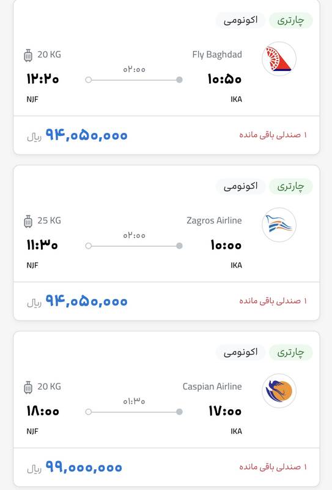Tap the Fly Baghdad airline logo

279,59
